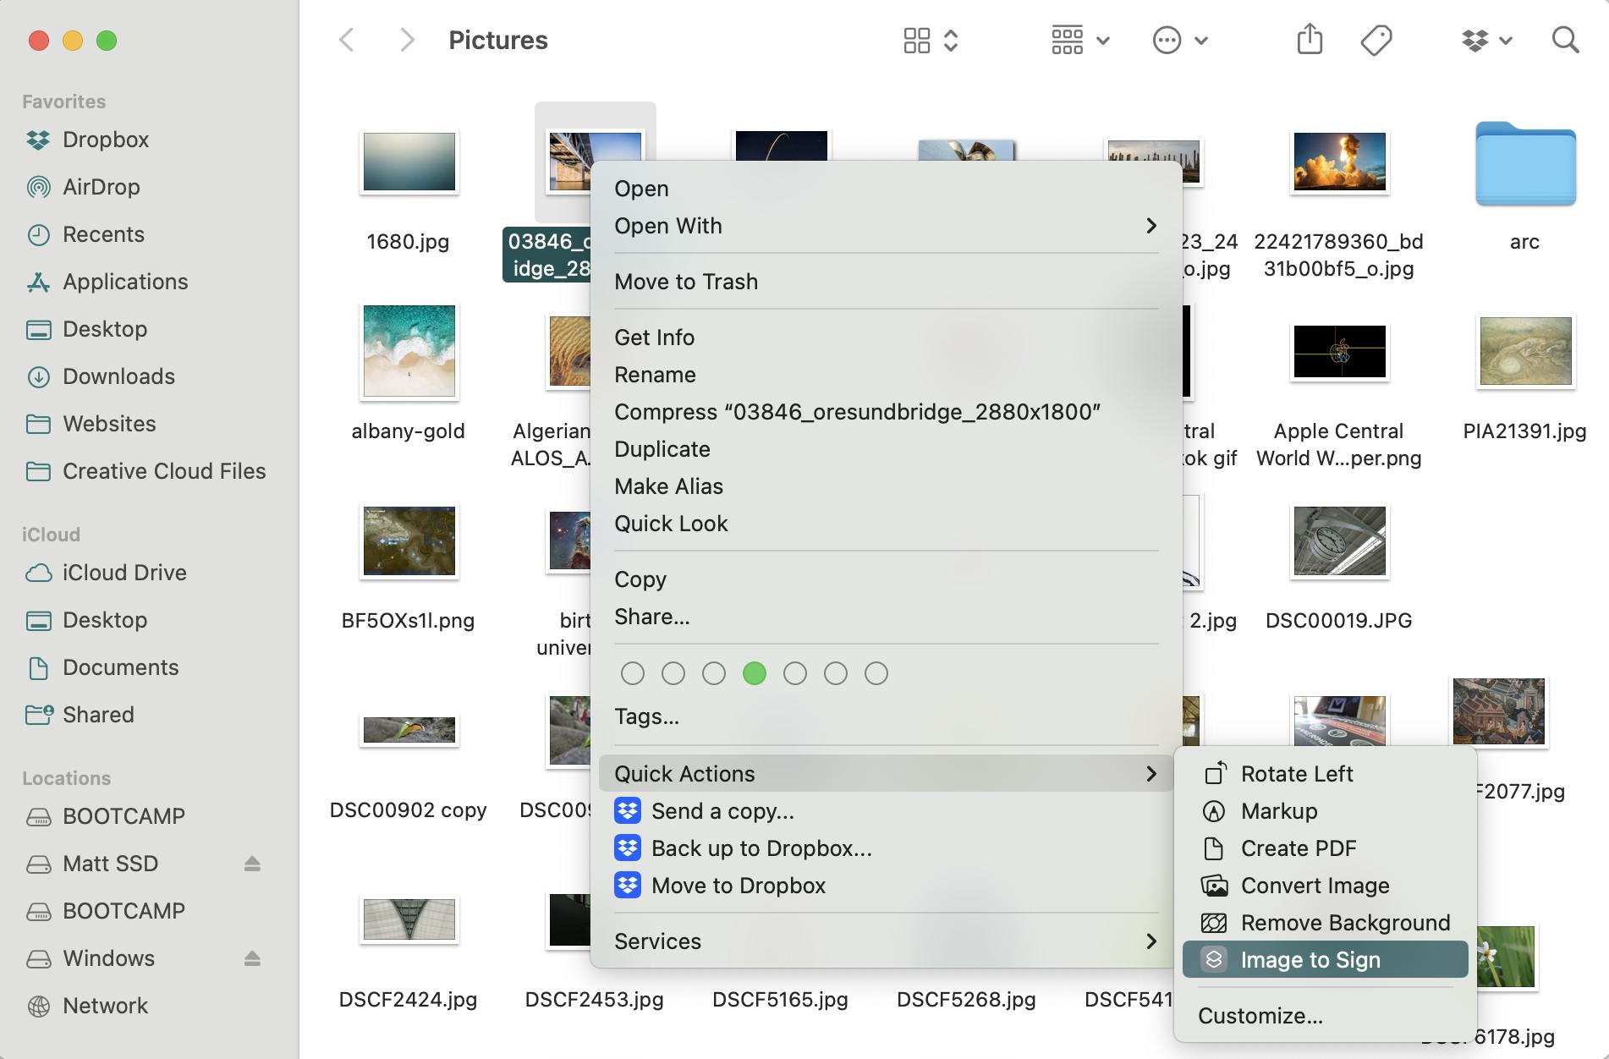Choose Get Info
Screen dimensions: 1609x1059
pyautogui.click(x=886, y=337)
